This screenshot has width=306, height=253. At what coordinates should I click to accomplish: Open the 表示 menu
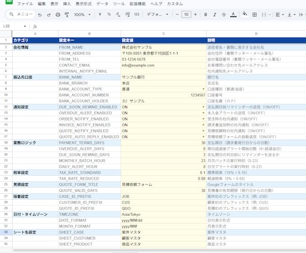[x=55, y=4]
